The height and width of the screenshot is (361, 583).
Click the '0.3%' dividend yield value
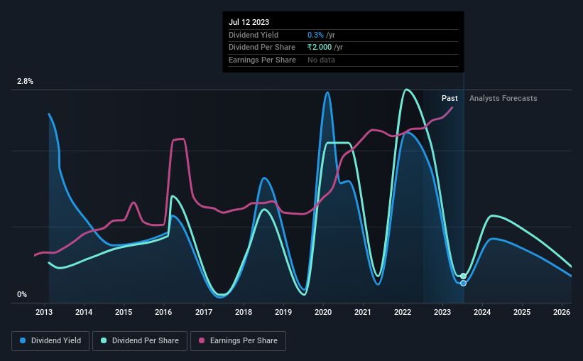pos(315,35)
